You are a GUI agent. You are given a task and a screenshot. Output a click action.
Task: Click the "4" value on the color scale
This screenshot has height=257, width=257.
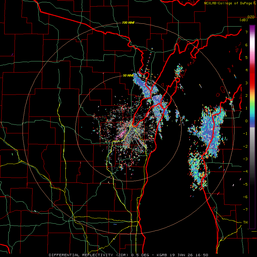(x=246, y=70)
